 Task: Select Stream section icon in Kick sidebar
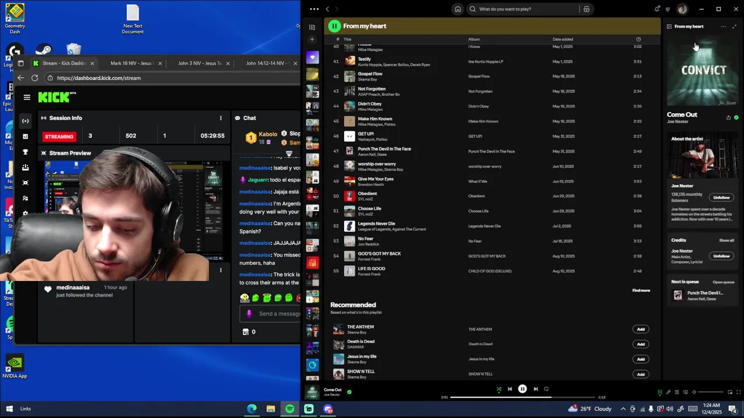(25, 121)
